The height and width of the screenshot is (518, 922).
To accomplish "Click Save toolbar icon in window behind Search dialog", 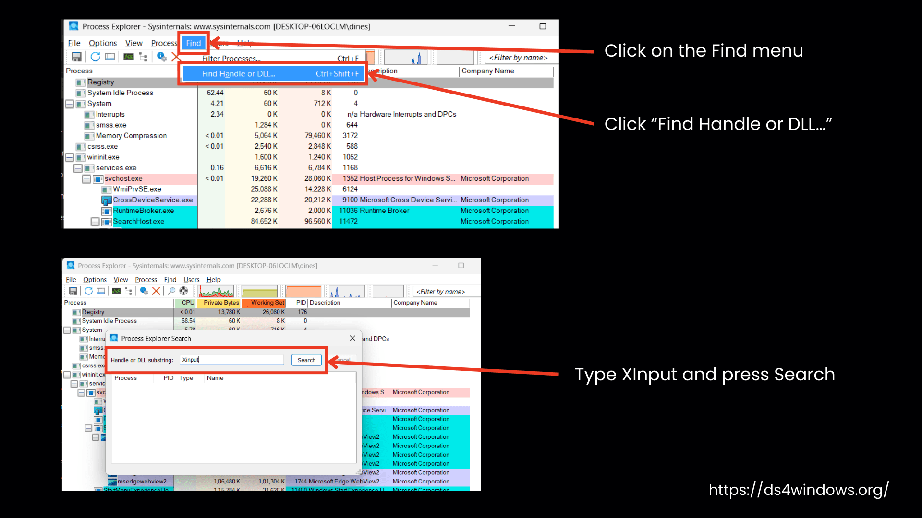I will click(73, 291).
